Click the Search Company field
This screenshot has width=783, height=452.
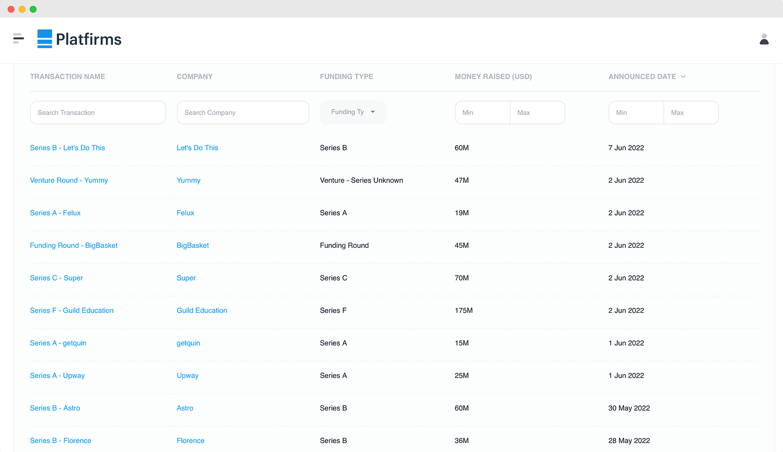click(x=243, y=113)
